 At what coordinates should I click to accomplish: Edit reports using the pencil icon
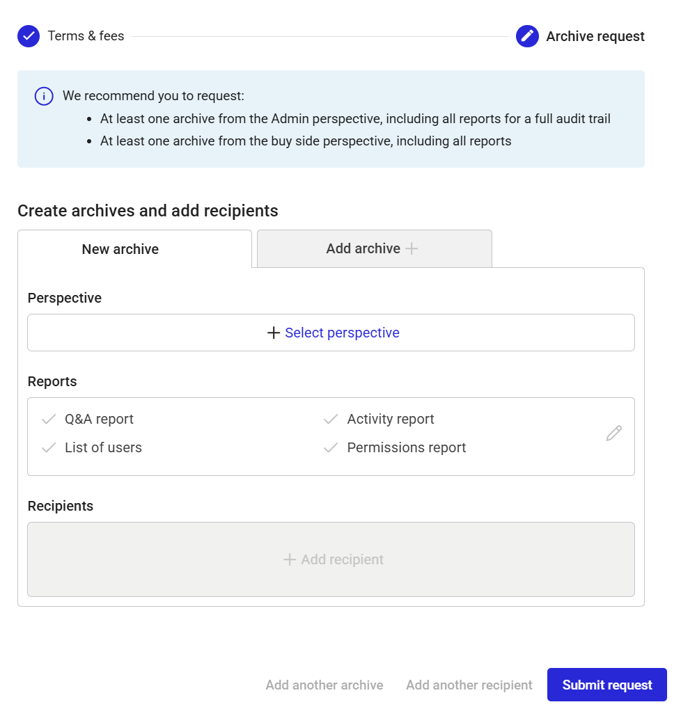(613, 433)
